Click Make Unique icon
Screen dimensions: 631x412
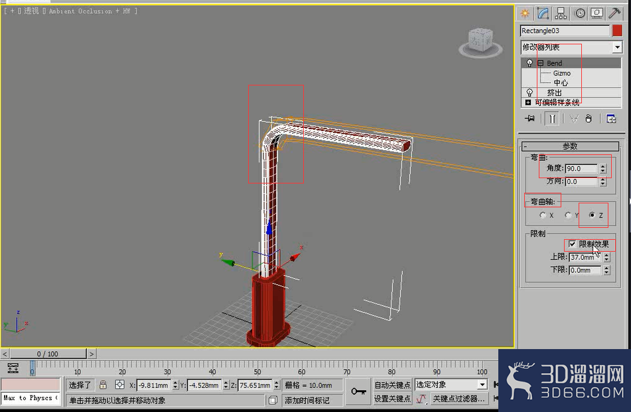click(574, 119)
